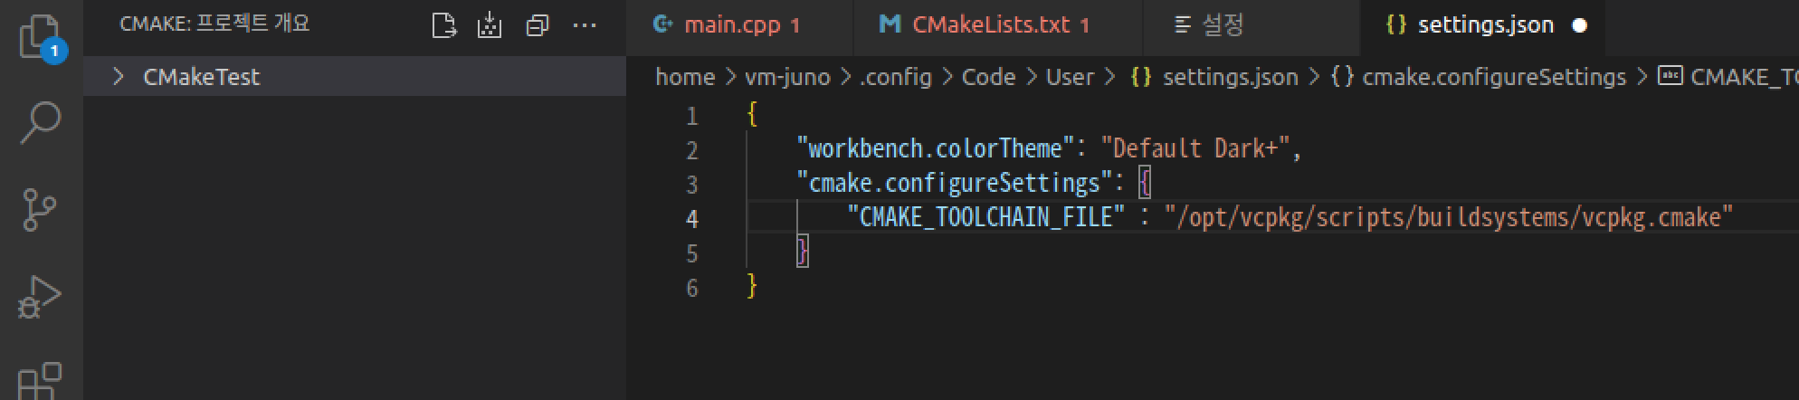Screen dimensions: 1799x400
Task: Open the Extensions view icon
Action: click(41, 381)
